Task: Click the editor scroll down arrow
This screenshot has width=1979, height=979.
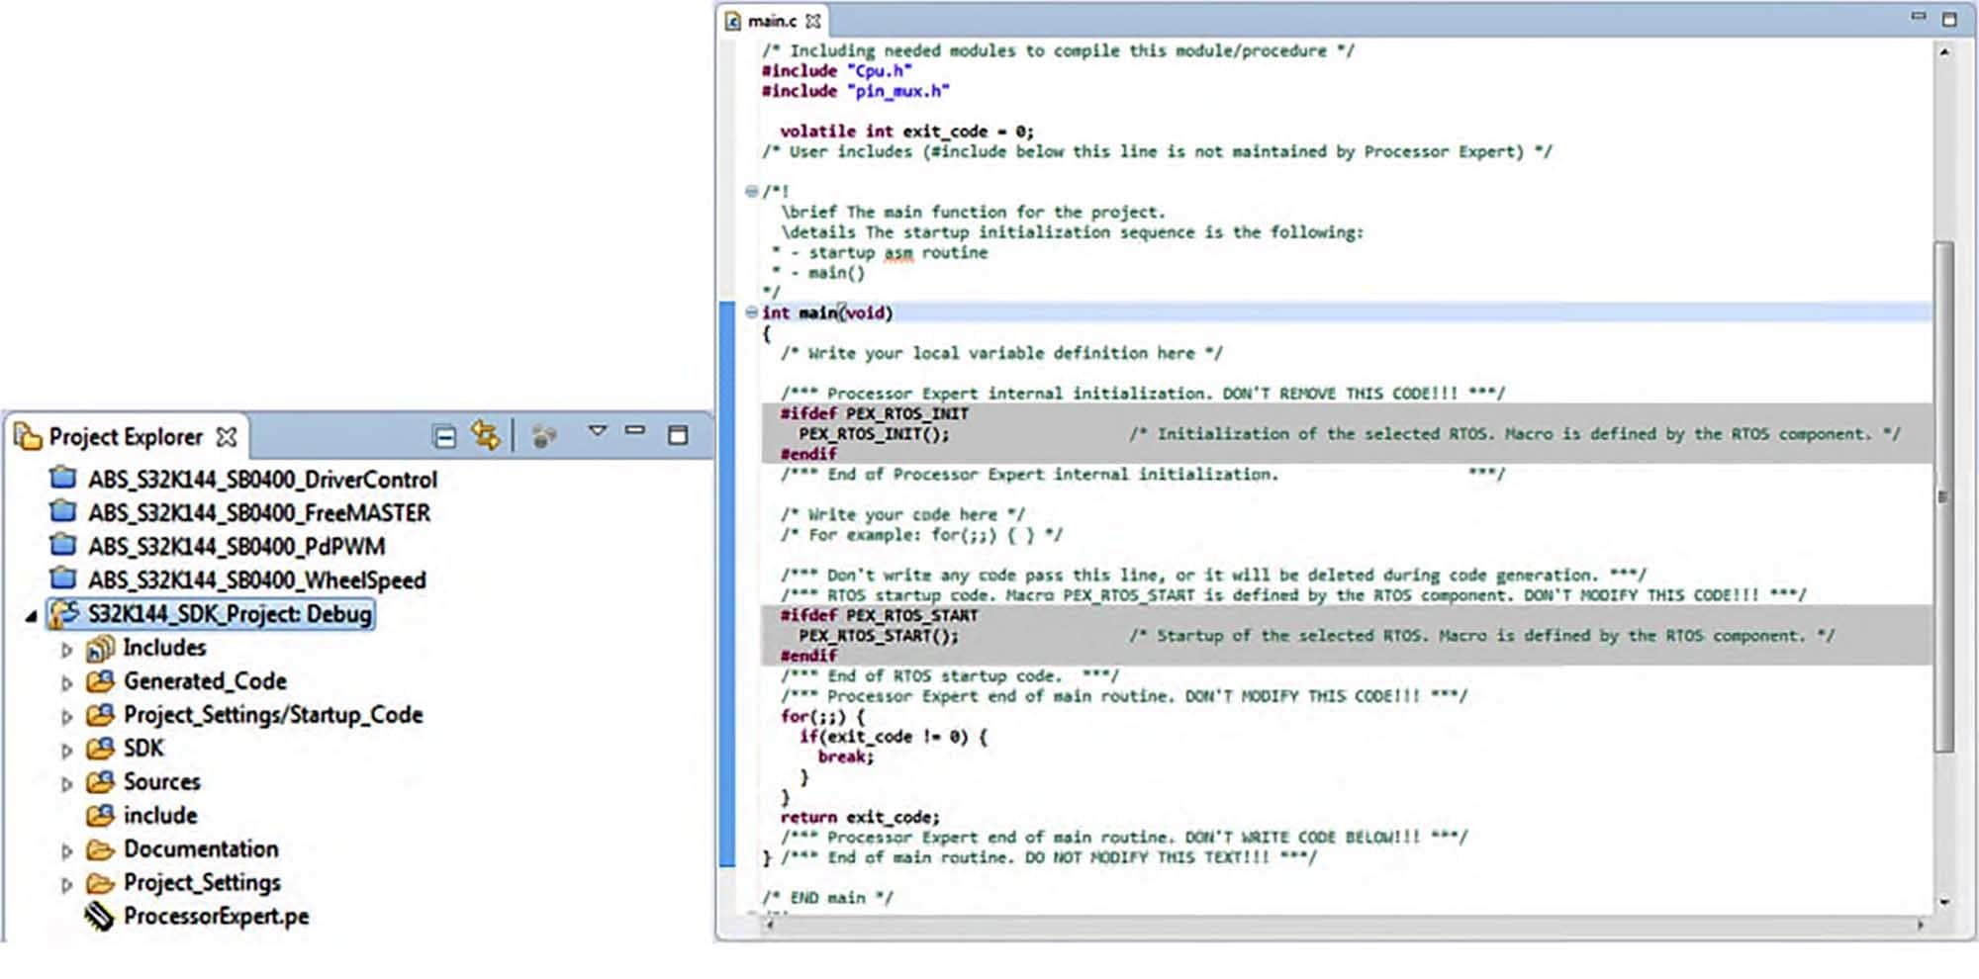Action: [1944, 902]
